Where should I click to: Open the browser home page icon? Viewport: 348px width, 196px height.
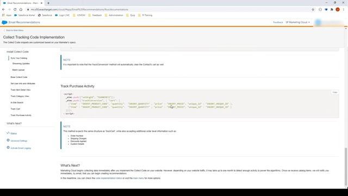coord(21,10)
